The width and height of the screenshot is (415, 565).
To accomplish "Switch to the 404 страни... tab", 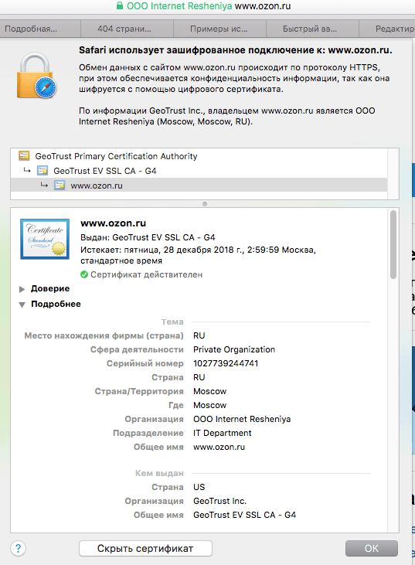I will pyautogui.click(x=127, y=29).
